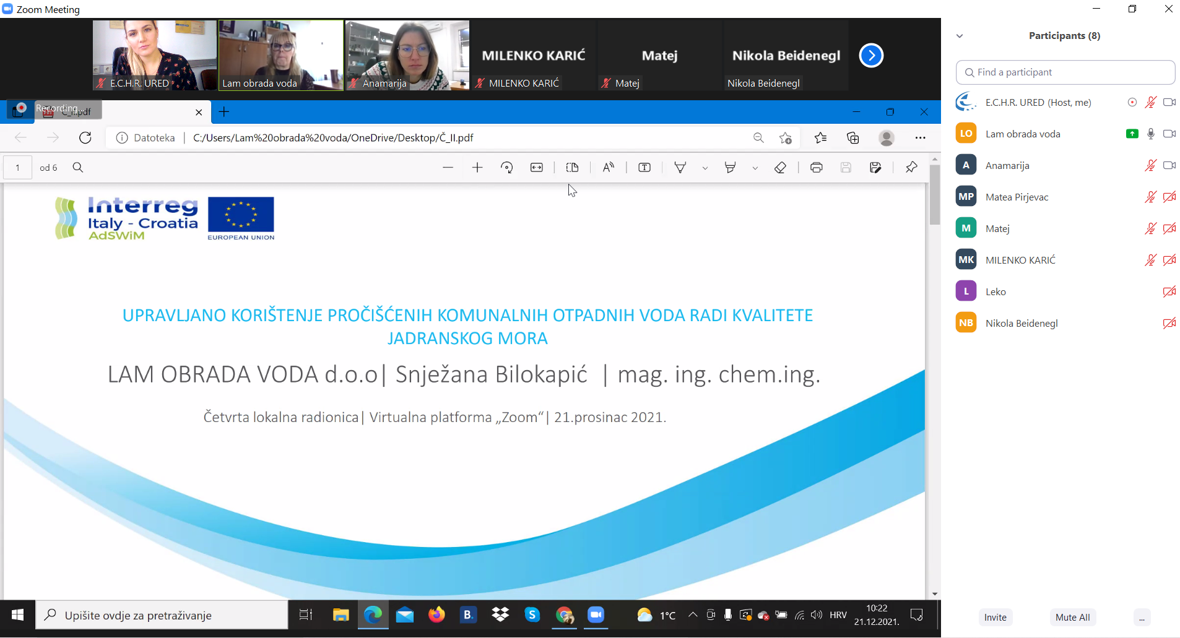Open the browser settings and more menu
This screenshot has height=638, width=1180.
pyautogui.click(x=920, y=138)
